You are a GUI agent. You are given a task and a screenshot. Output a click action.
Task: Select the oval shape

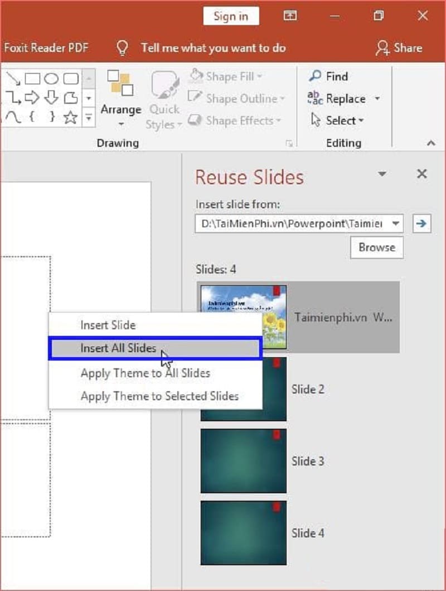51,78
